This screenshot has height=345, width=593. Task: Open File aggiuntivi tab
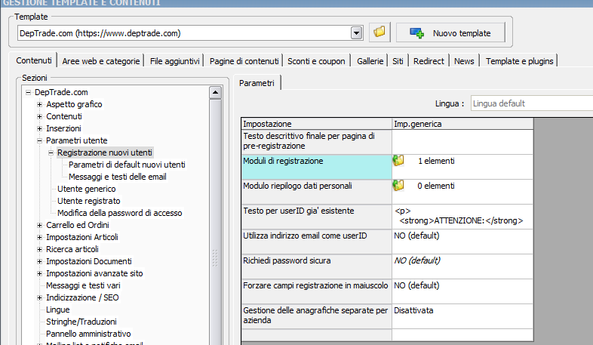pyautogui.click(x=174, y=61)
